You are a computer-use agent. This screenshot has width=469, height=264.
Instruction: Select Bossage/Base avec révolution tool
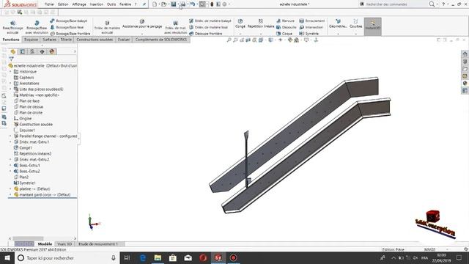pos(37,27)
